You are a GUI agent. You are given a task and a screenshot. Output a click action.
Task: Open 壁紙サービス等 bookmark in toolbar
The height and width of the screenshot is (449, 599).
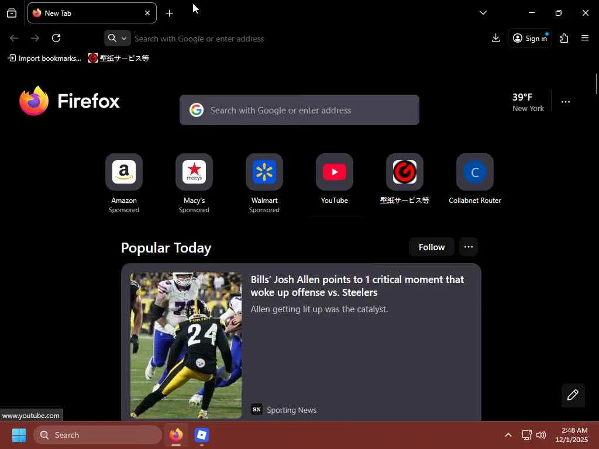[119, 58]
